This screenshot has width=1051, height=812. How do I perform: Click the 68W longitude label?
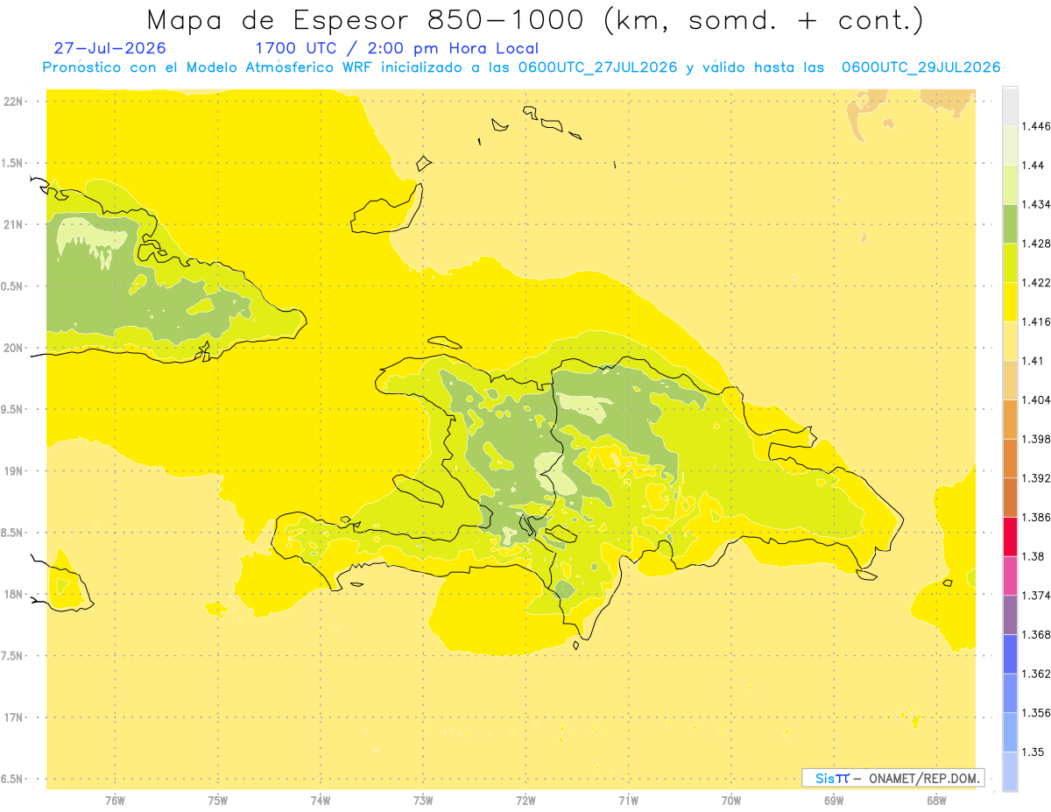tap(936, 800)
